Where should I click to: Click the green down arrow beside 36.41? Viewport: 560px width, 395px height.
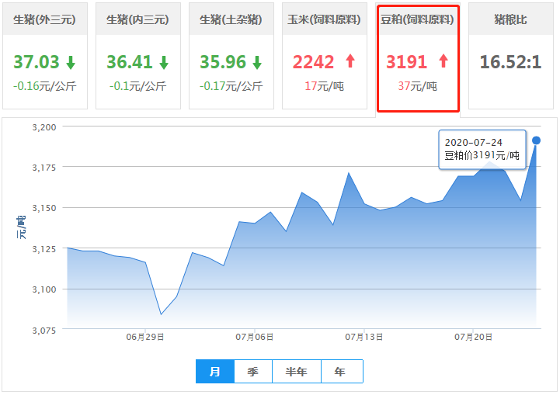click(x=164, y=62)
